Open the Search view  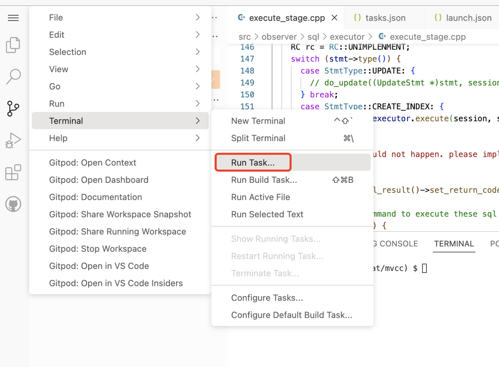[13, 77]
